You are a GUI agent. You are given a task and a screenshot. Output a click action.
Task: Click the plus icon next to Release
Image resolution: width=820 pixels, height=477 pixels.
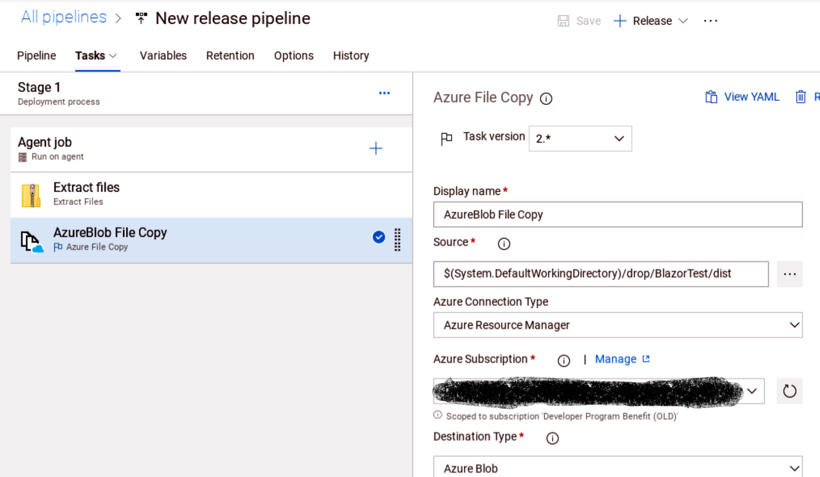tap(620, 21)
